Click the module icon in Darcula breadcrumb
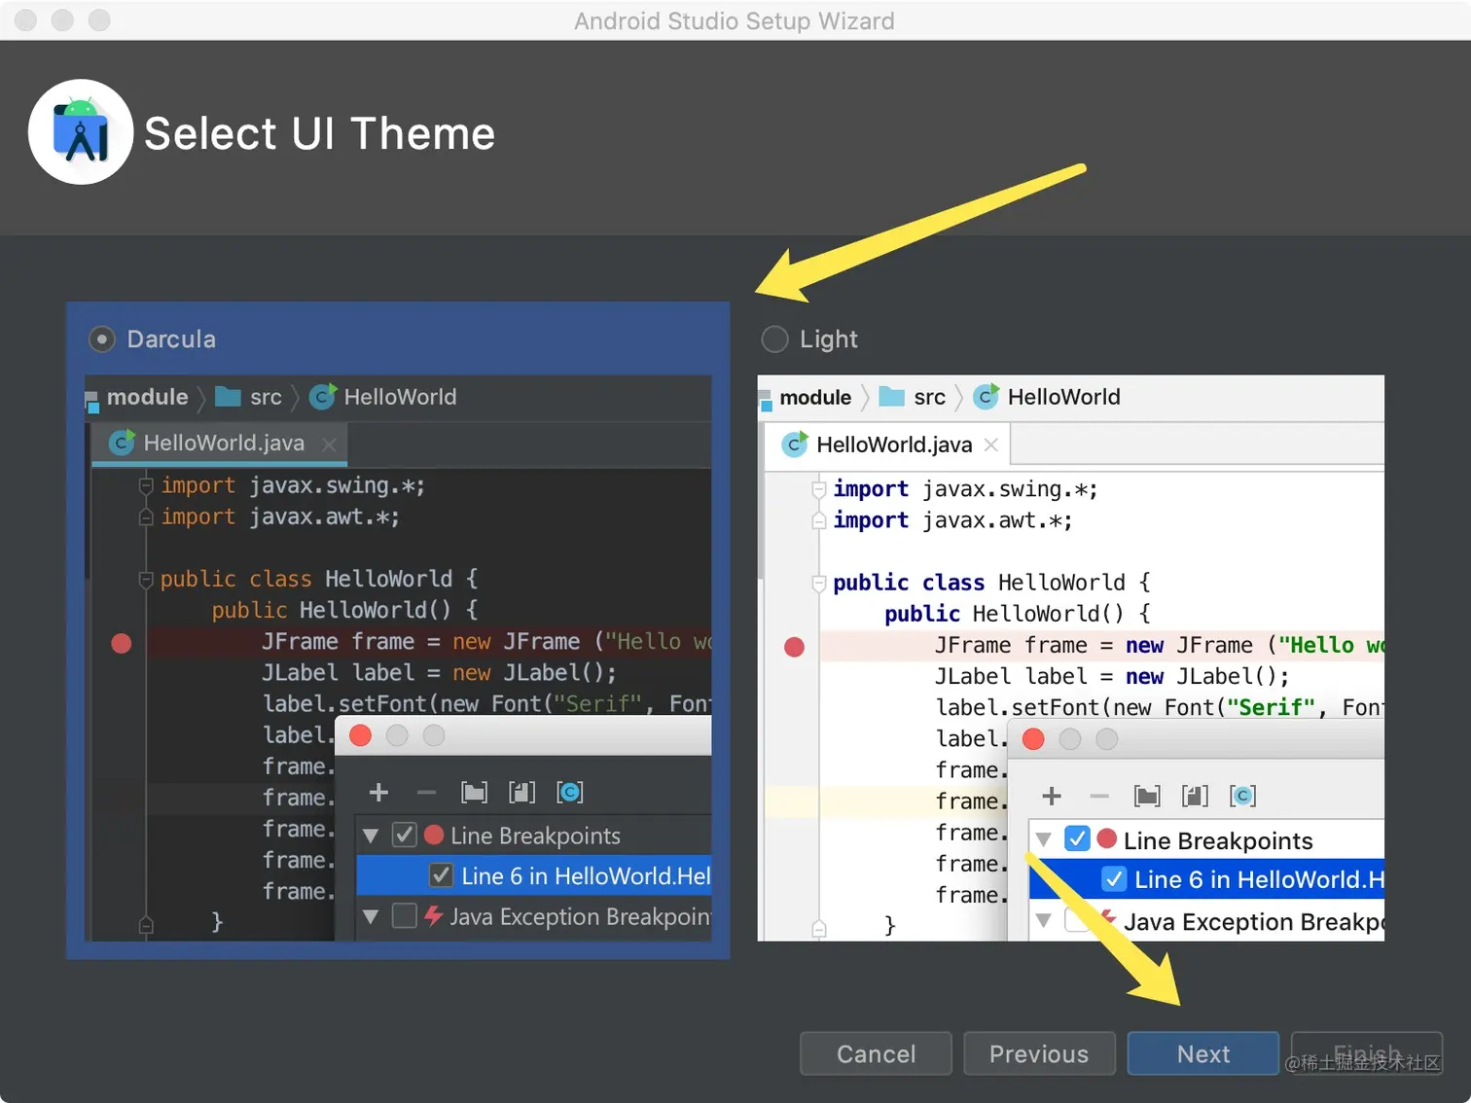Viewport: 1471px width, 1103px height. click(92, 401)
